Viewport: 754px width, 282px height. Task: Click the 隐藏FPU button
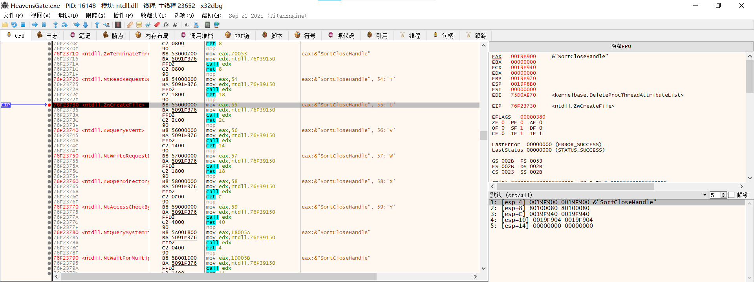click(621, 46)
